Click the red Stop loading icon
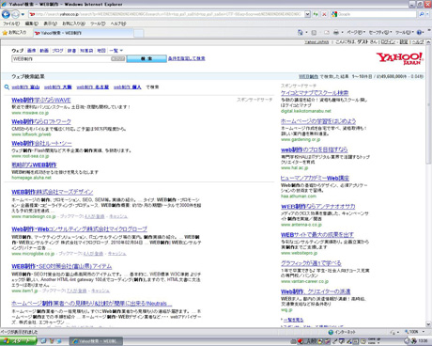Image resolution: width=432 pixels, height=346 pixels. tap(324, 14)
